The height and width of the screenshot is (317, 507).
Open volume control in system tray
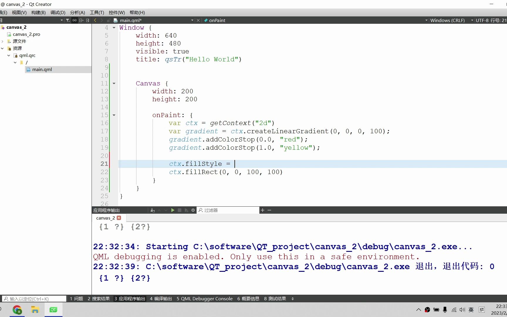[x=462, y=310]
